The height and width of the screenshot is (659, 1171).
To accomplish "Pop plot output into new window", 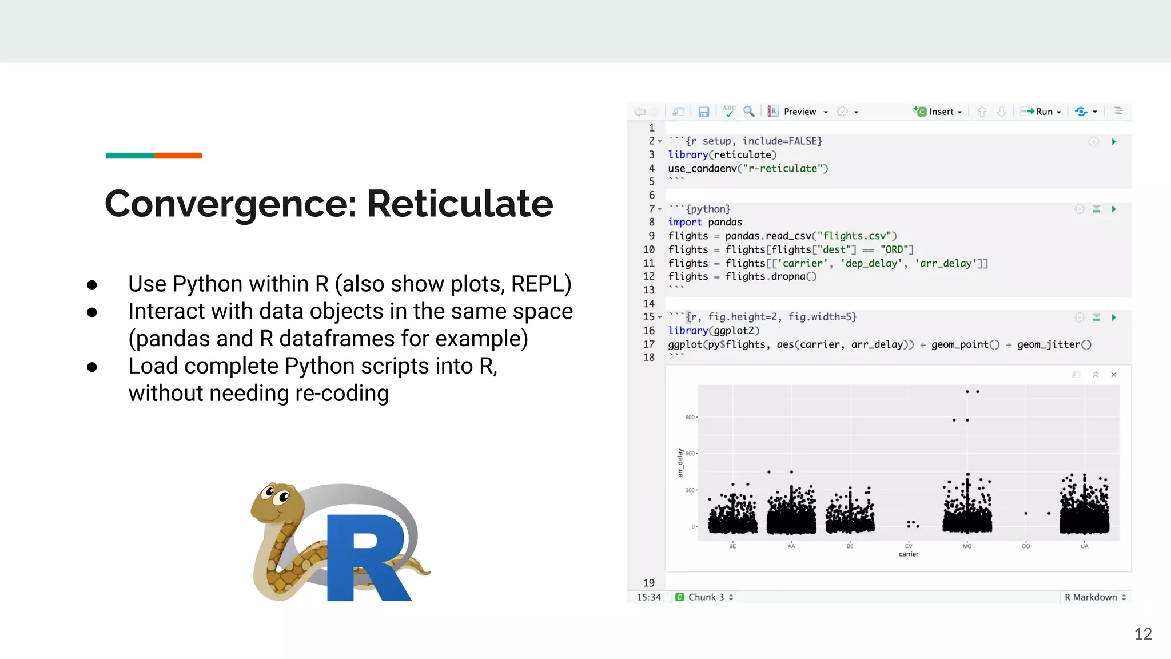I will 1076,375.
